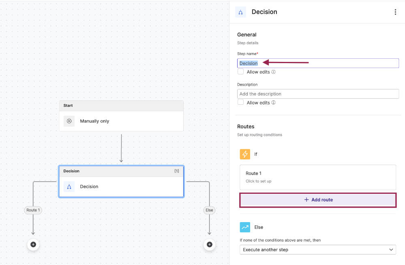Click the Add route button
The width and height of the screenshot is (405, 265).
(x=318, y=200)
